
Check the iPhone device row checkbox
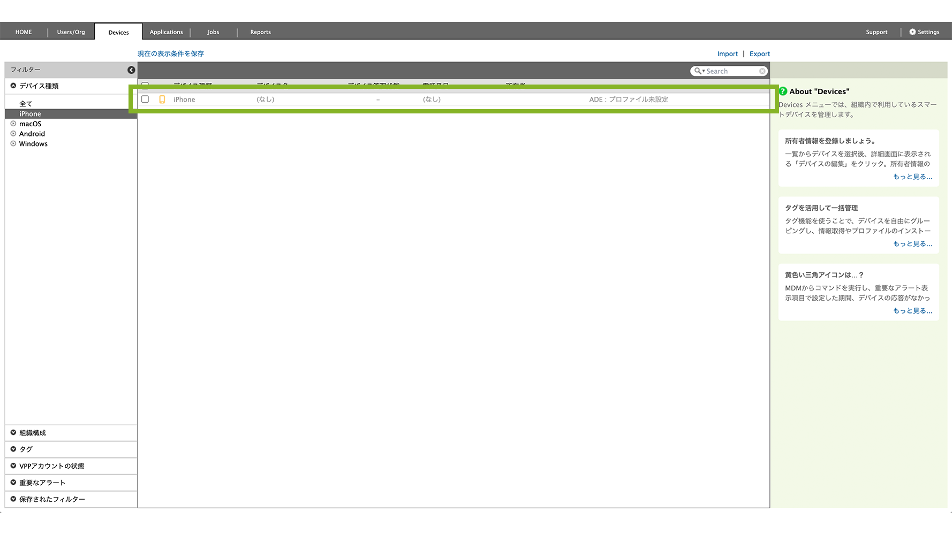tap(145, 100)
